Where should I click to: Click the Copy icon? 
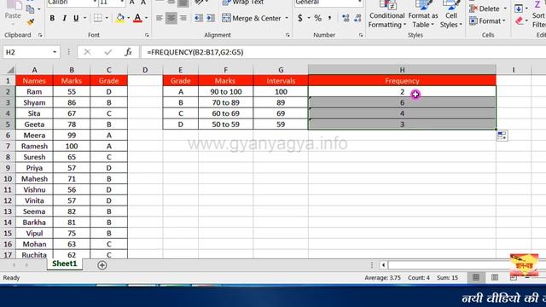(x=30, y=9)
